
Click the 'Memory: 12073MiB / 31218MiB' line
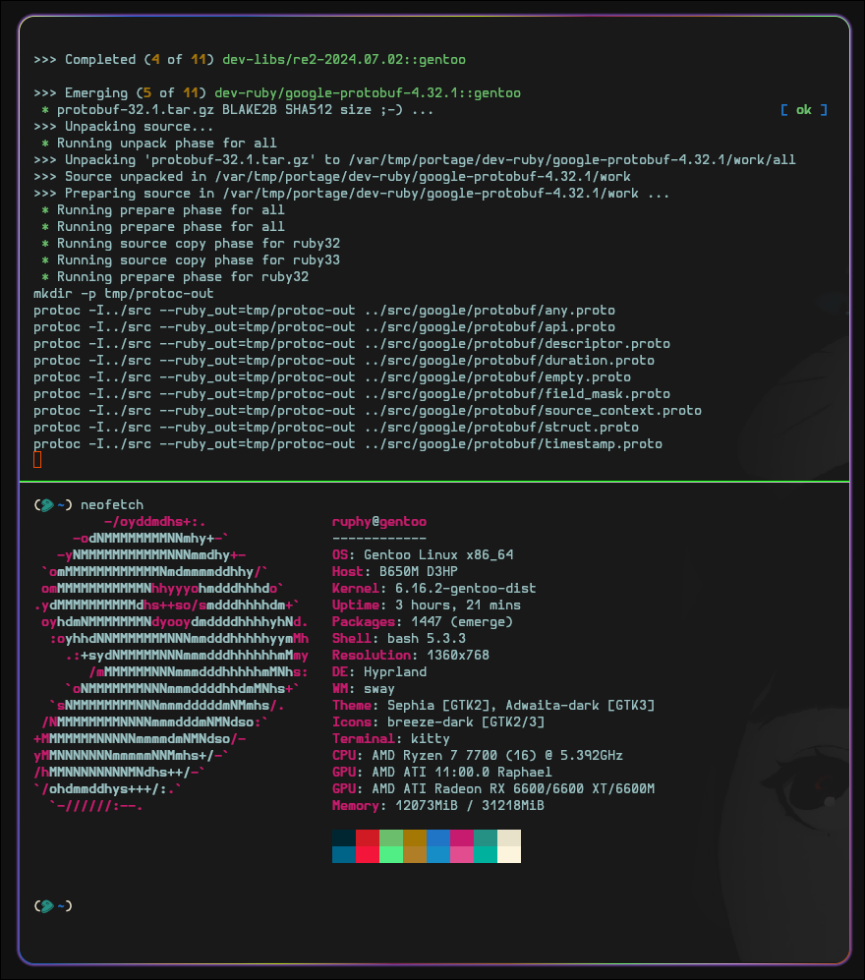(x=438, y=806)
